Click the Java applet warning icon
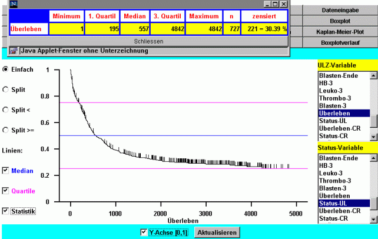The height and width of the screenshot is (239, 378). pos(14,51)
